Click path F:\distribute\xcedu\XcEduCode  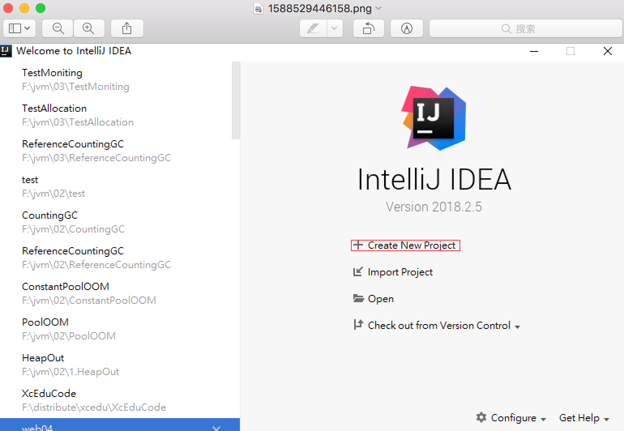(94, 408)
